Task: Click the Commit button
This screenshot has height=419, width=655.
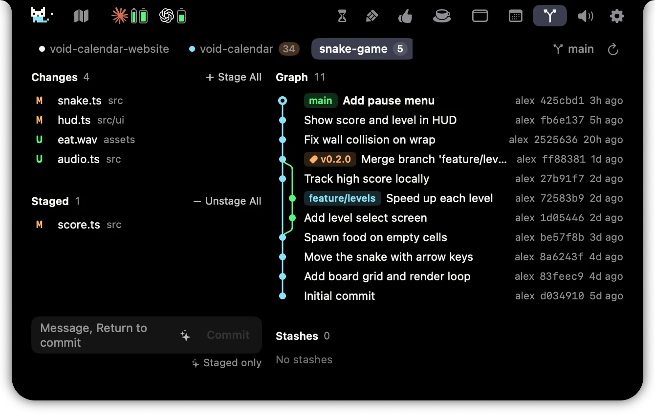Action: click(228, 335)
